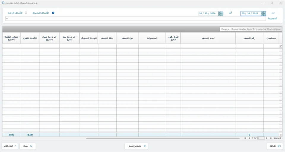The height and width of the screenshot is (152, 285).
Task: Cancel with the الغاء الامر button
Action: pos(10,146)
